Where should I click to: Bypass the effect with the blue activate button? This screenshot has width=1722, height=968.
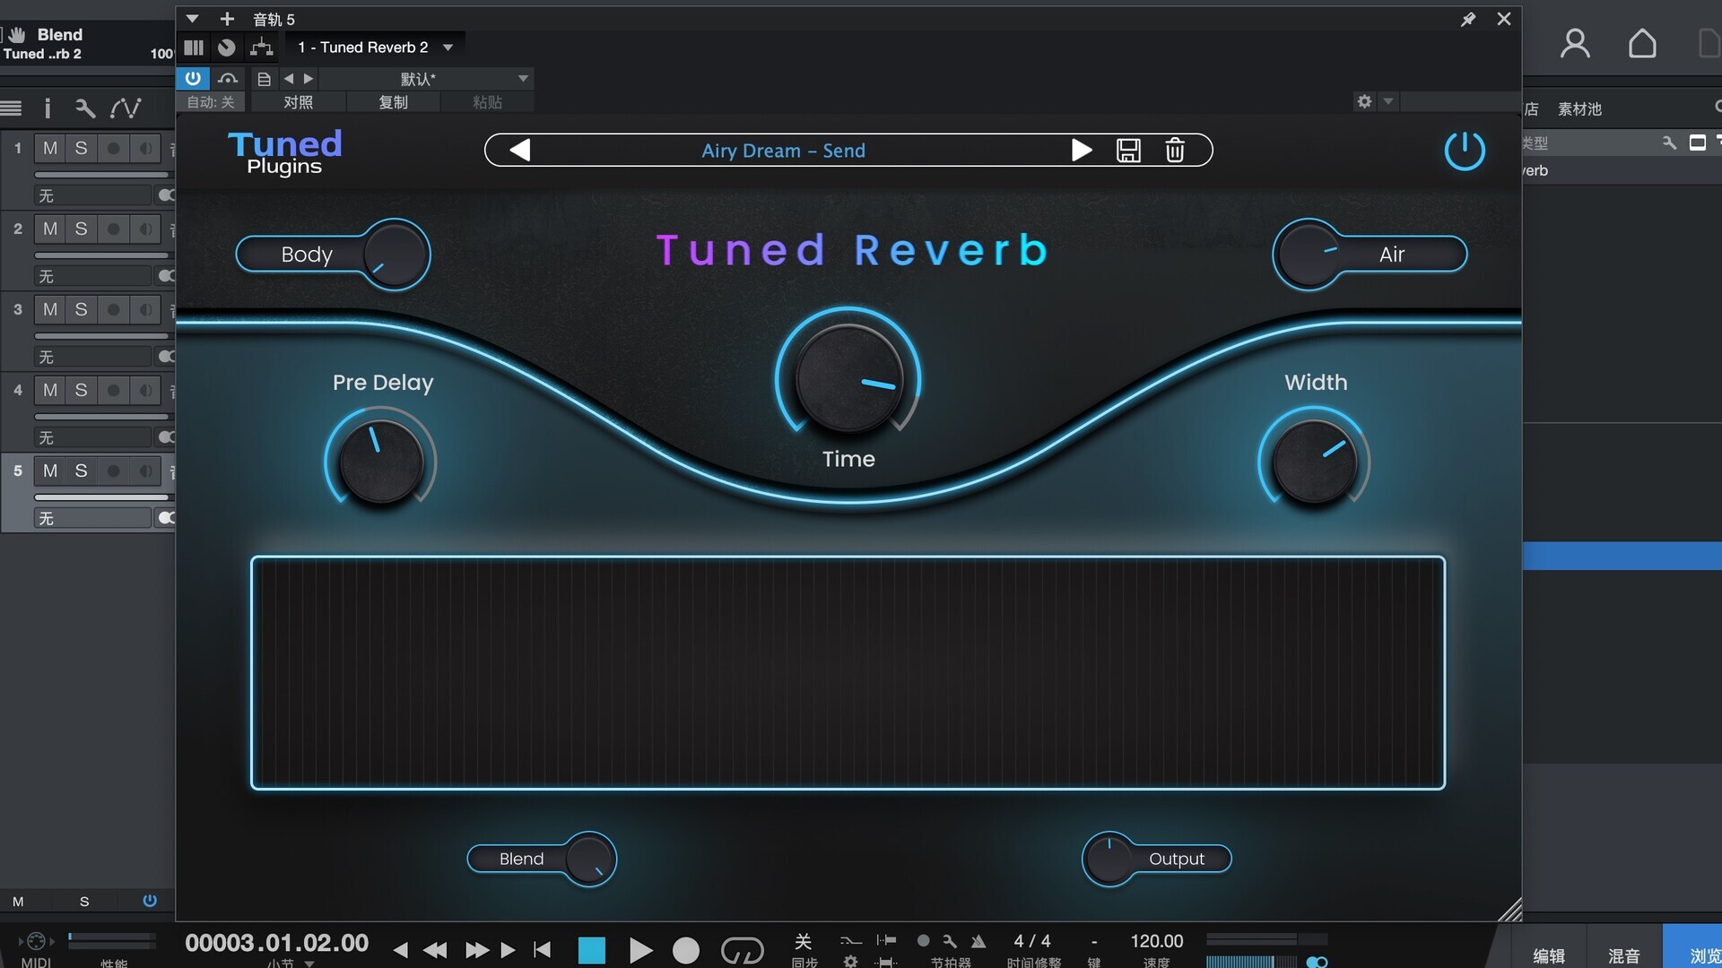click(193, 78)
